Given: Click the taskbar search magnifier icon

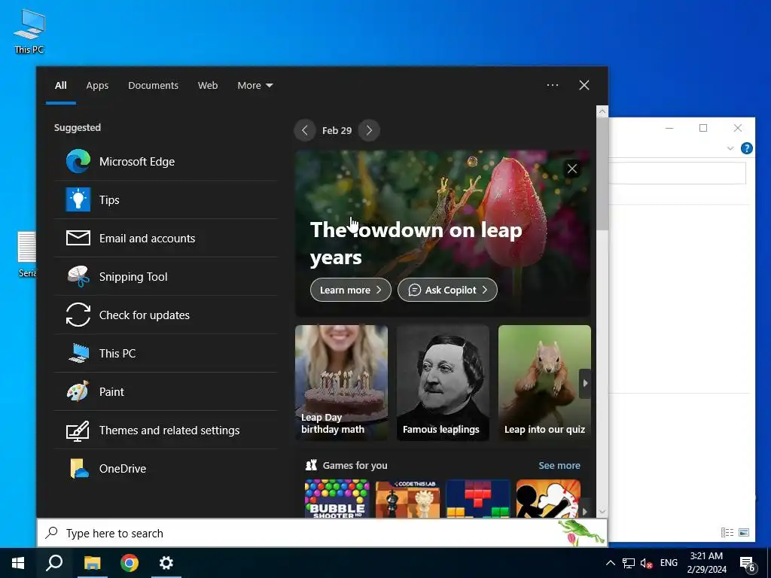Looking at the screenshot, I should [54, 563].
